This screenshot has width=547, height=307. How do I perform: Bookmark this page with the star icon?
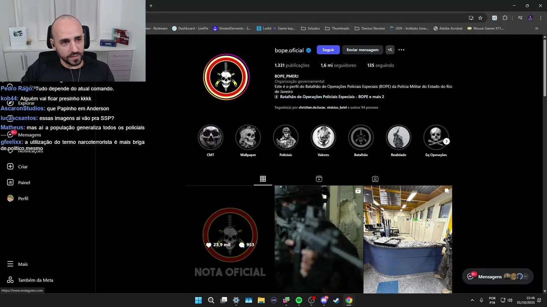pos(480,18)
